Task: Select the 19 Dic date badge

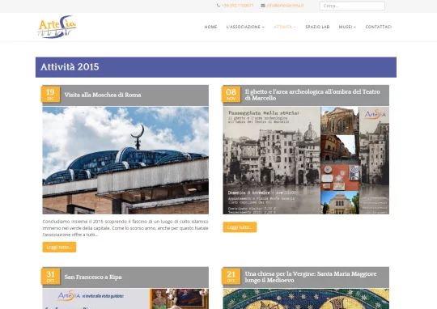Action: (x=50, y=95)
